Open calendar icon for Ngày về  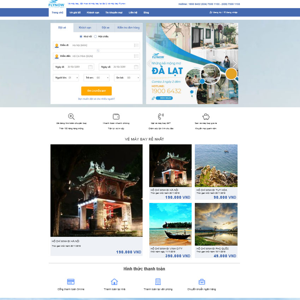pyautogui.click(x=137, y=67)
